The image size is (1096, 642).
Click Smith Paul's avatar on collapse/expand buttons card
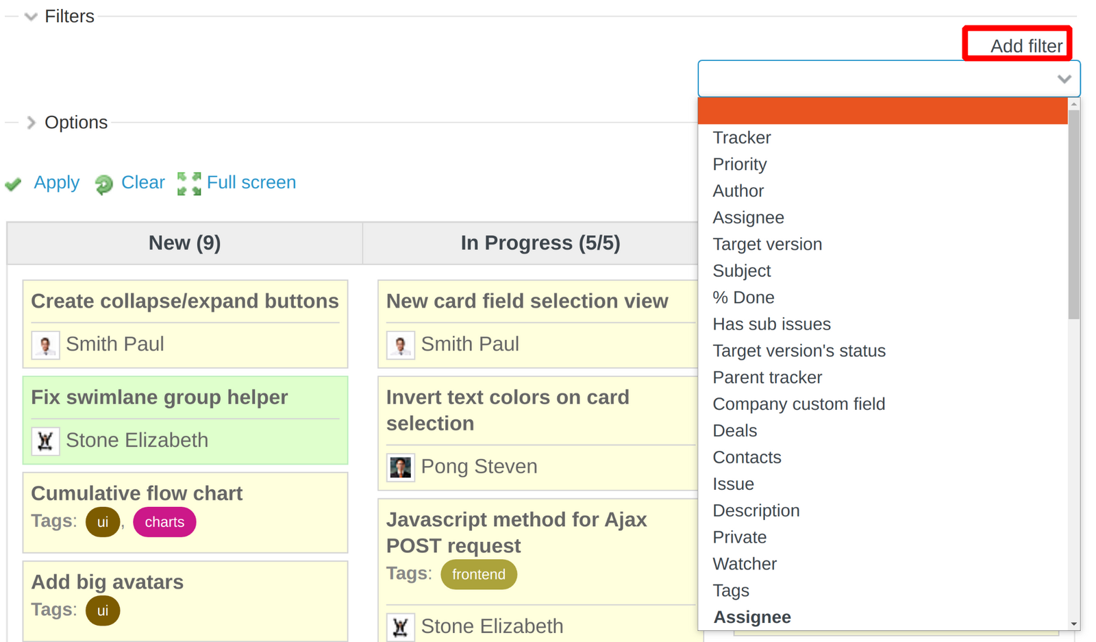pos(45,345)
